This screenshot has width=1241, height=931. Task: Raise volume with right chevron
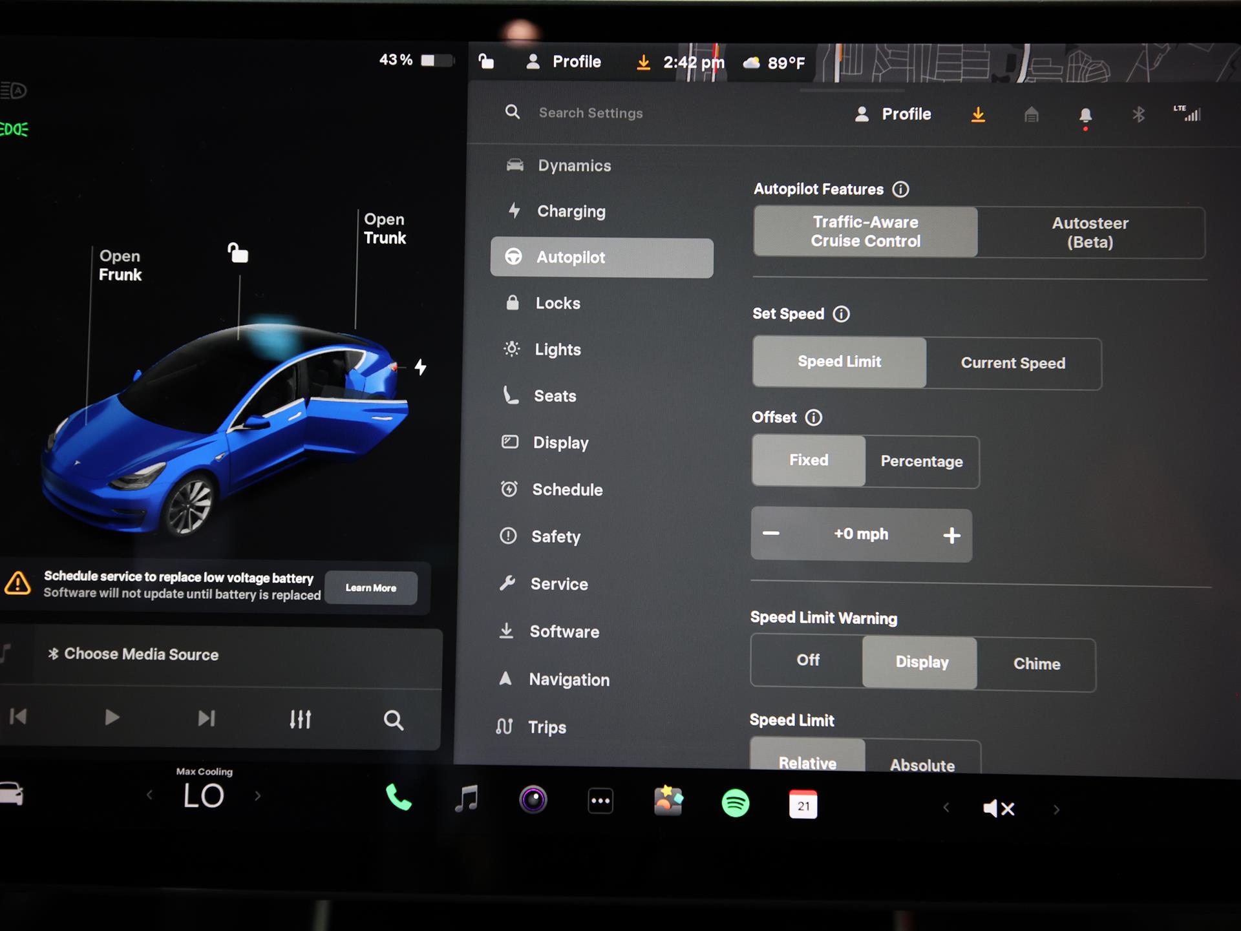pos(1056,810)
